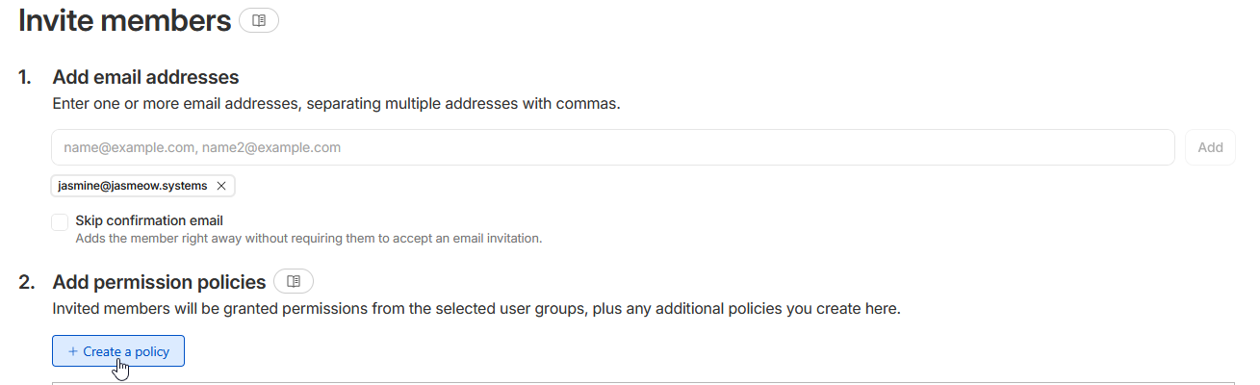The height and width of the screenshot is (385, 1260).
Task: Remove the jasmine@jasmeow.systems email chip via X
Action: [x=221, y=186]
